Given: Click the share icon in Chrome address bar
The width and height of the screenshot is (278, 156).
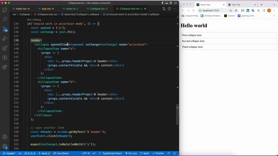Looking at the screenshot, I should [x=231, y=10].
